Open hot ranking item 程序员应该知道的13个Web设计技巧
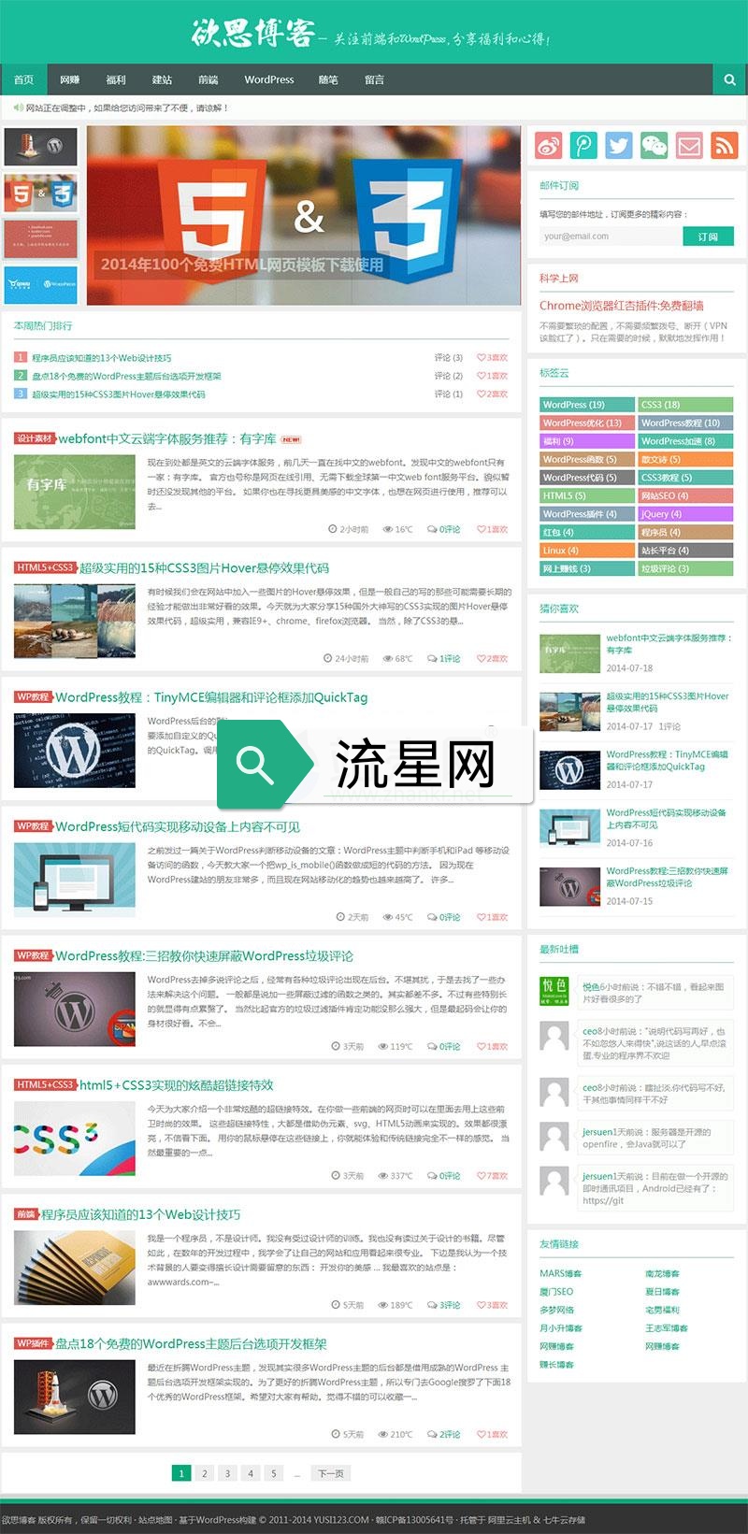This screenshot has height=1534, width=748. pos(101,358)
